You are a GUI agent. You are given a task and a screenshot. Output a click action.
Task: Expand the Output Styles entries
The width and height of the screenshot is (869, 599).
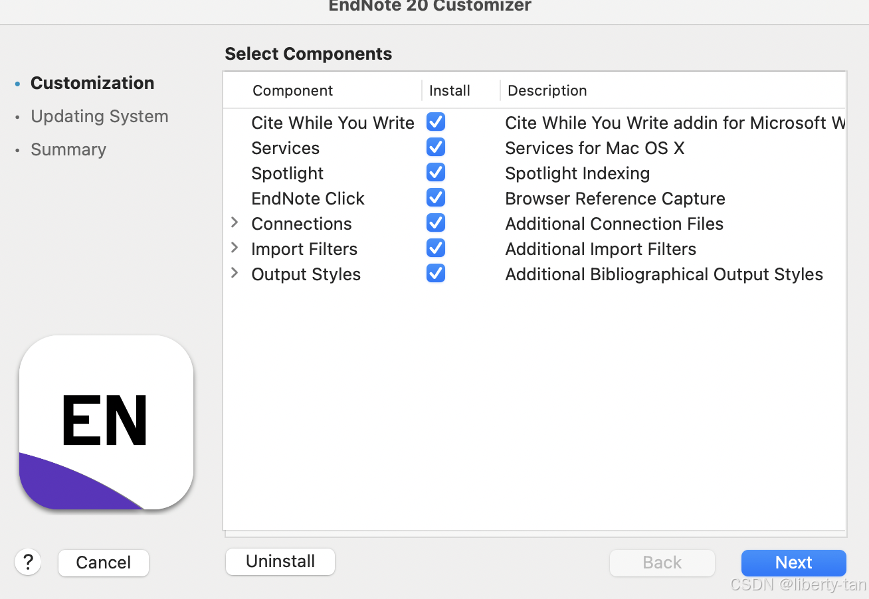(x=235, y=273)
